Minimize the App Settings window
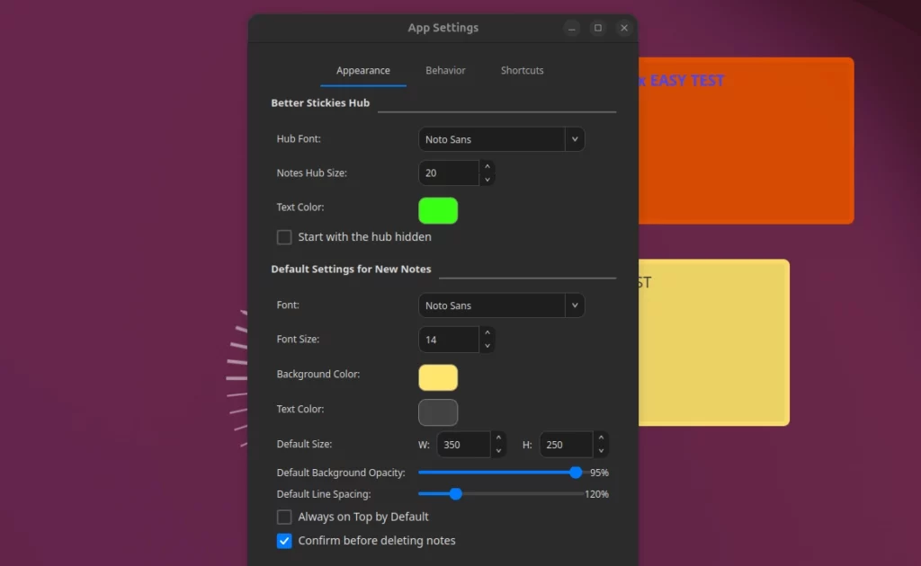Image resolution: width=921 pixels, height=566 pixels. [571, 28]
